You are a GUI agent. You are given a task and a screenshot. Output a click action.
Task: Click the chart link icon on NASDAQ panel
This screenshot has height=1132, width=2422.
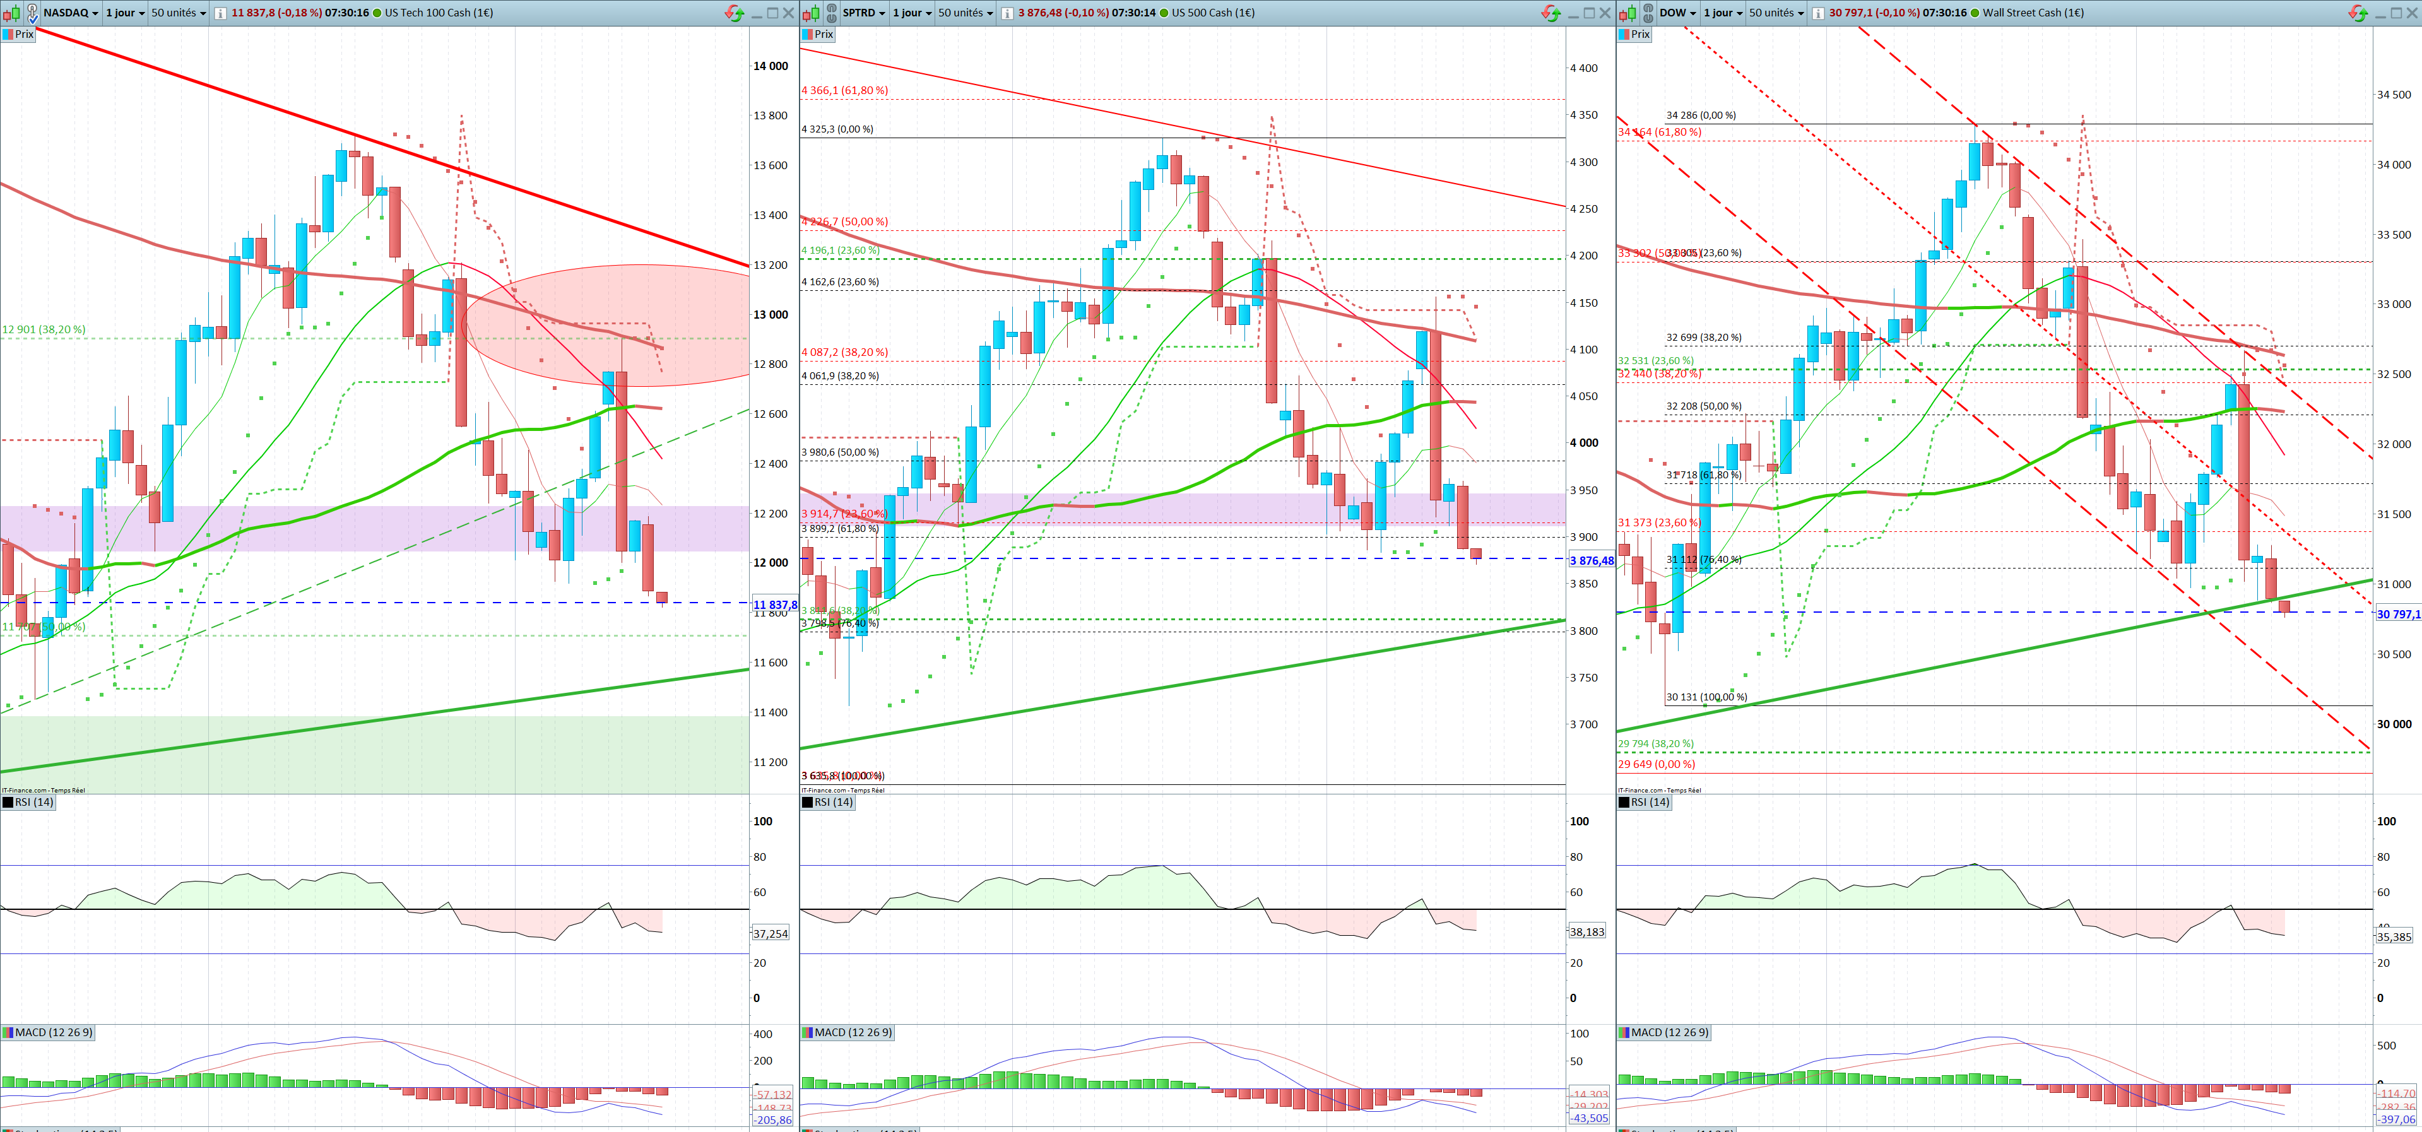coord(32,13)
